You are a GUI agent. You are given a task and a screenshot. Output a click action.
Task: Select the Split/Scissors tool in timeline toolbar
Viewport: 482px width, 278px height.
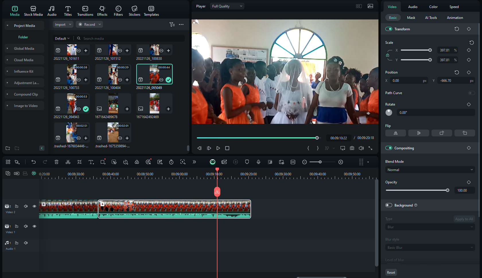68,162
